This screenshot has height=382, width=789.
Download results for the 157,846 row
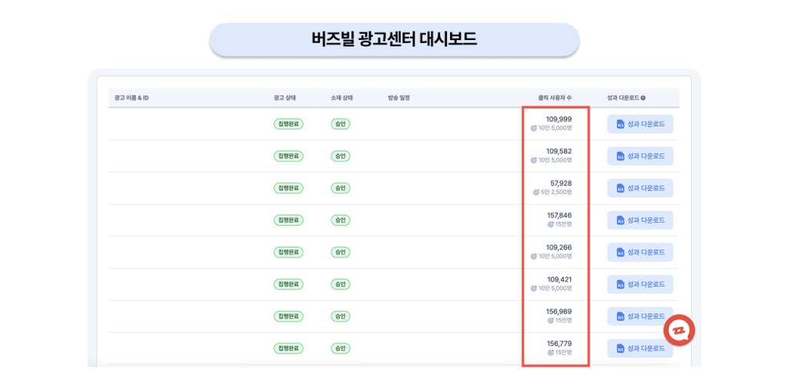pyautogui.click(x=640, y=220)
